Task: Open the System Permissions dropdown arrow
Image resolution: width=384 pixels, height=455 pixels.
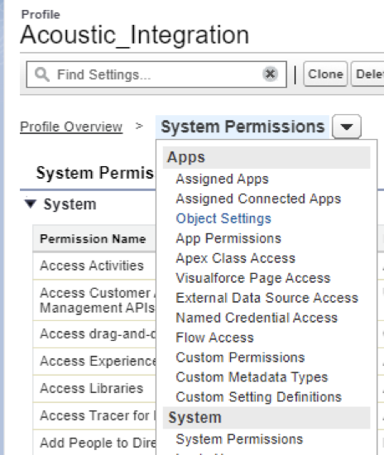Action: (x=347, y=127)
